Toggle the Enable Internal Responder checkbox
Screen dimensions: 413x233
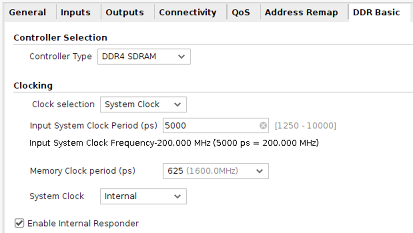pyautogui.click(x=19, y=223)
